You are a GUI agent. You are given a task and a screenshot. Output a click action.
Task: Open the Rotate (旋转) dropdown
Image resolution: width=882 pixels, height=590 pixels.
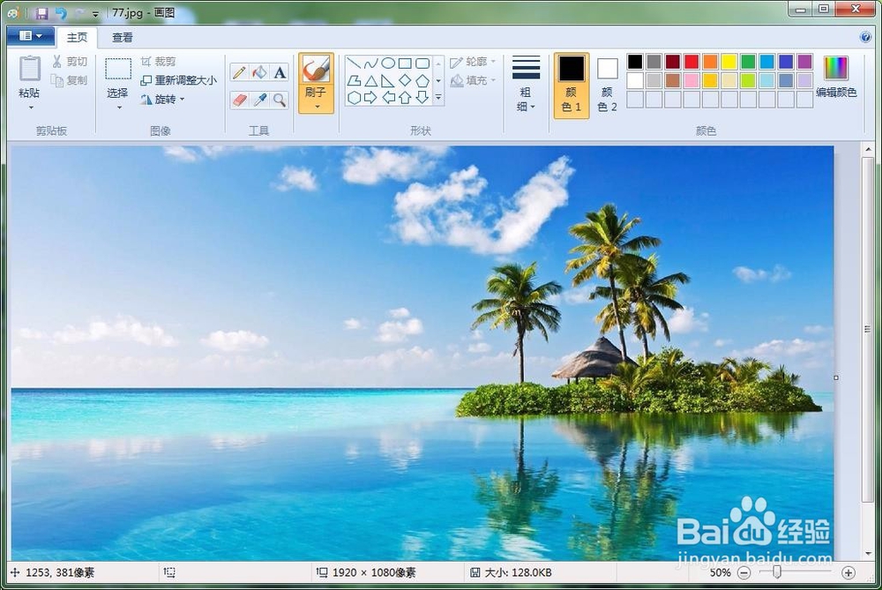[x=162, y=100]
